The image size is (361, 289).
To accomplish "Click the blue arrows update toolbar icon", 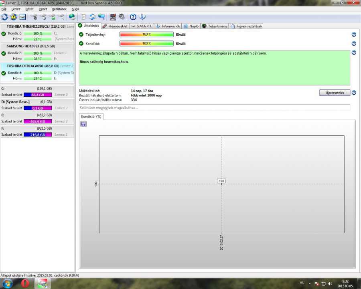I will [x=92, y=17].
